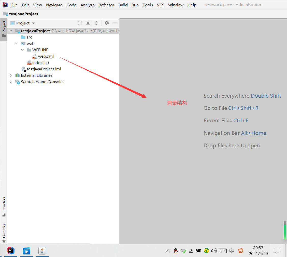287x257 pixels.
Task: Open the video player taskbar app
Action: coord(26,251)
